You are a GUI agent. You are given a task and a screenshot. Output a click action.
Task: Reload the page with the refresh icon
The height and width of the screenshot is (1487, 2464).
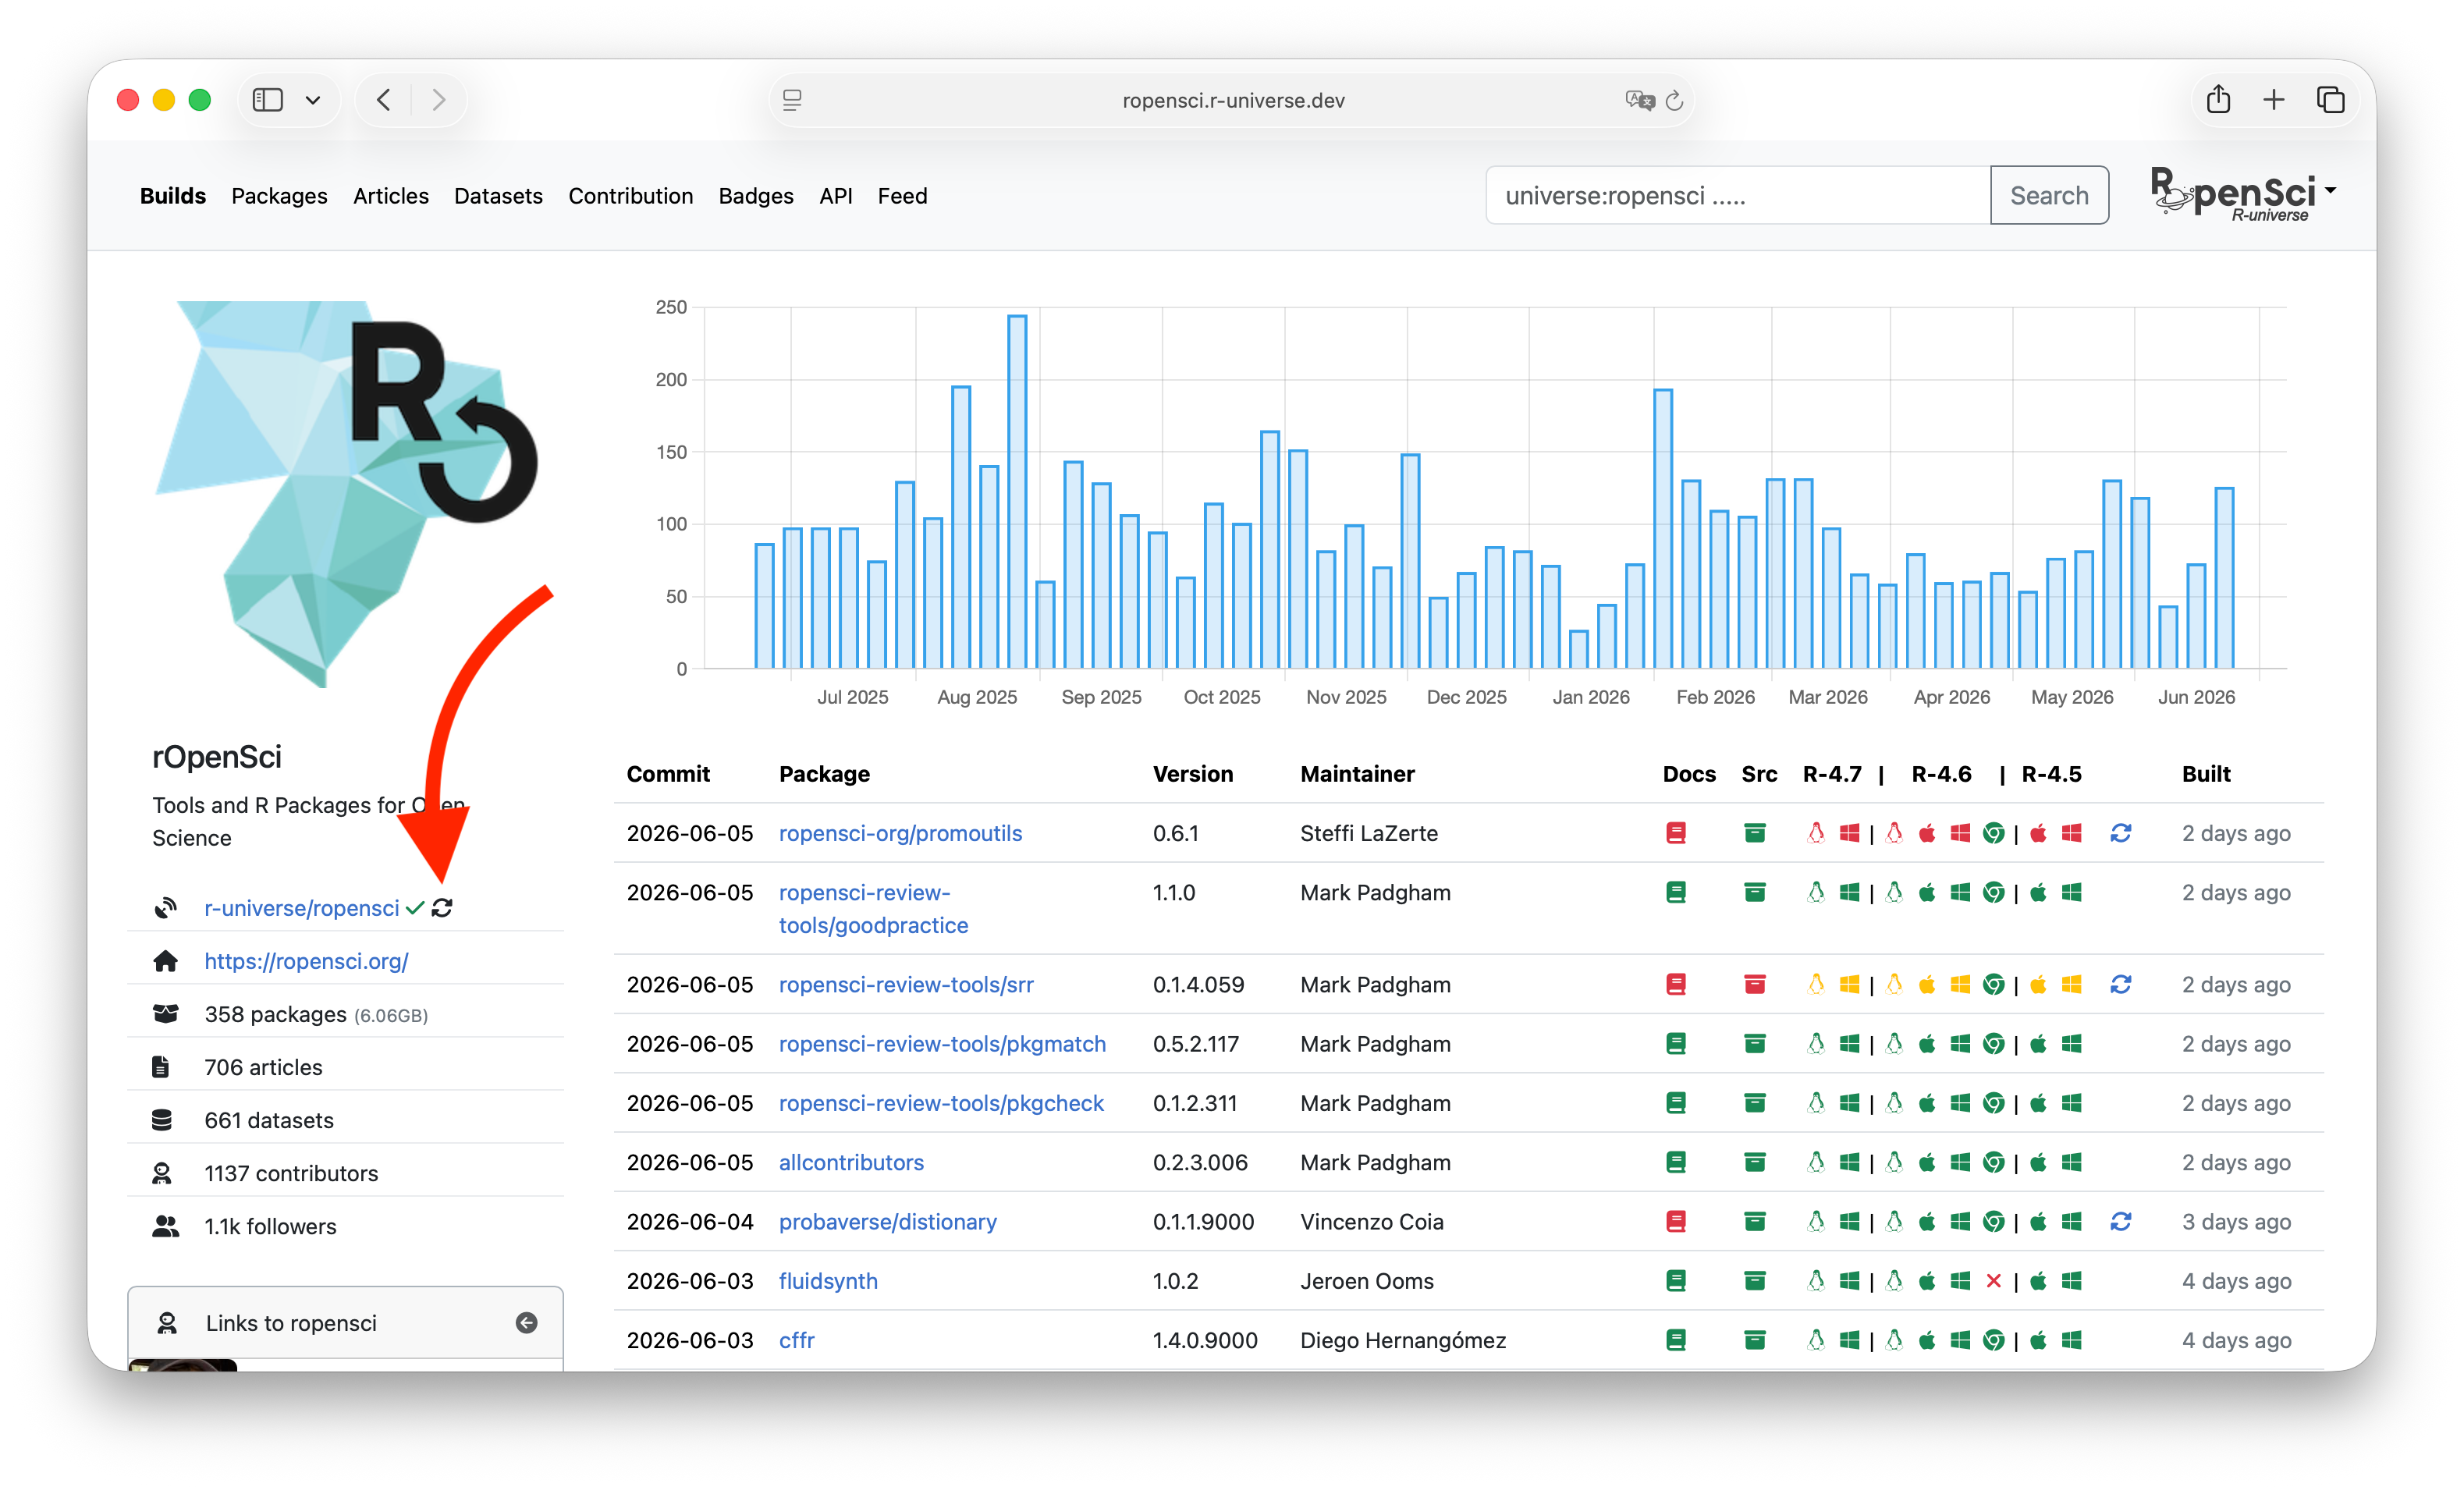tap(1675, 100)
